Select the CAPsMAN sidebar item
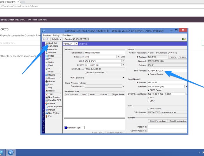The width and height of the screenshot is (204, 156). 53,46
